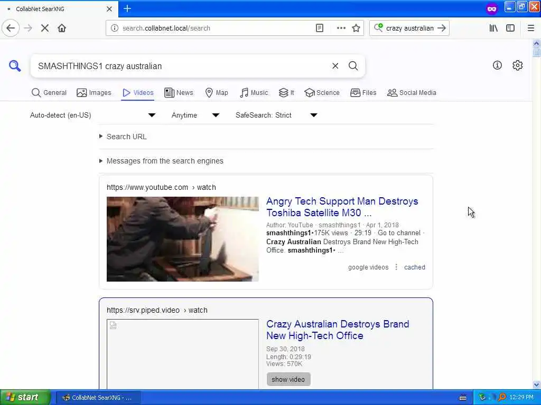Open the browser home page
Viewport: 541px width, 405px height.
(x=62, y=28)
